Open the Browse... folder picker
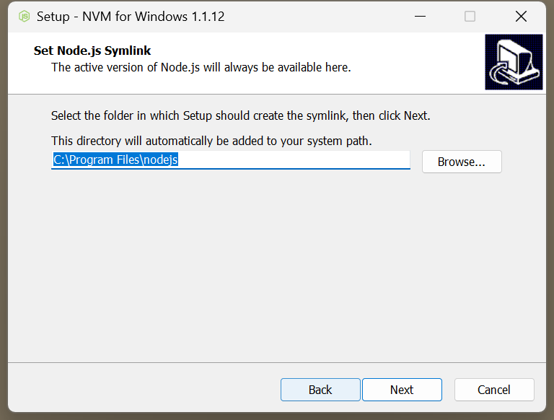 462,162
